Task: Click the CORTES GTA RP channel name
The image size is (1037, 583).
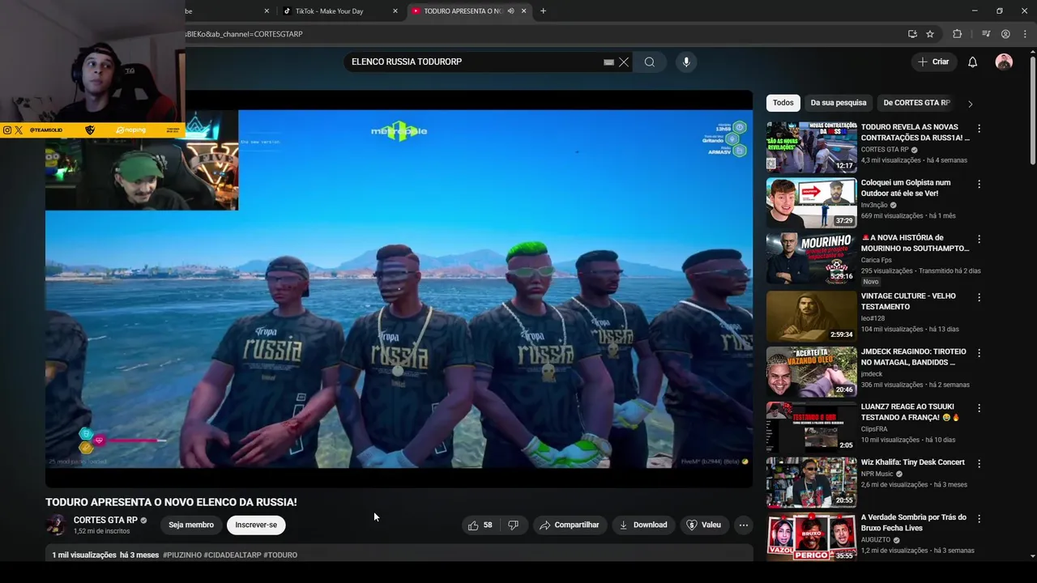Action: pos(105,520)
